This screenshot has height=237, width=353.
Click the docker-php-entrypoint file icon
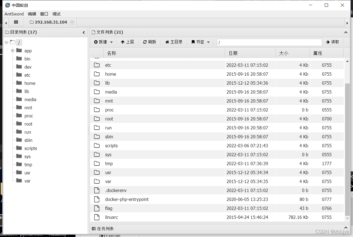97,199
